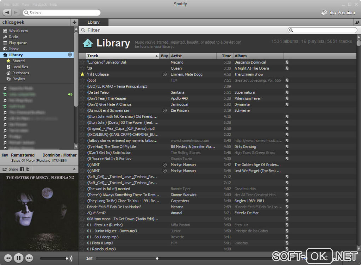Viewport: 361px width, 265px height.
Task: Click the Share button
Action: click(10, 169)
